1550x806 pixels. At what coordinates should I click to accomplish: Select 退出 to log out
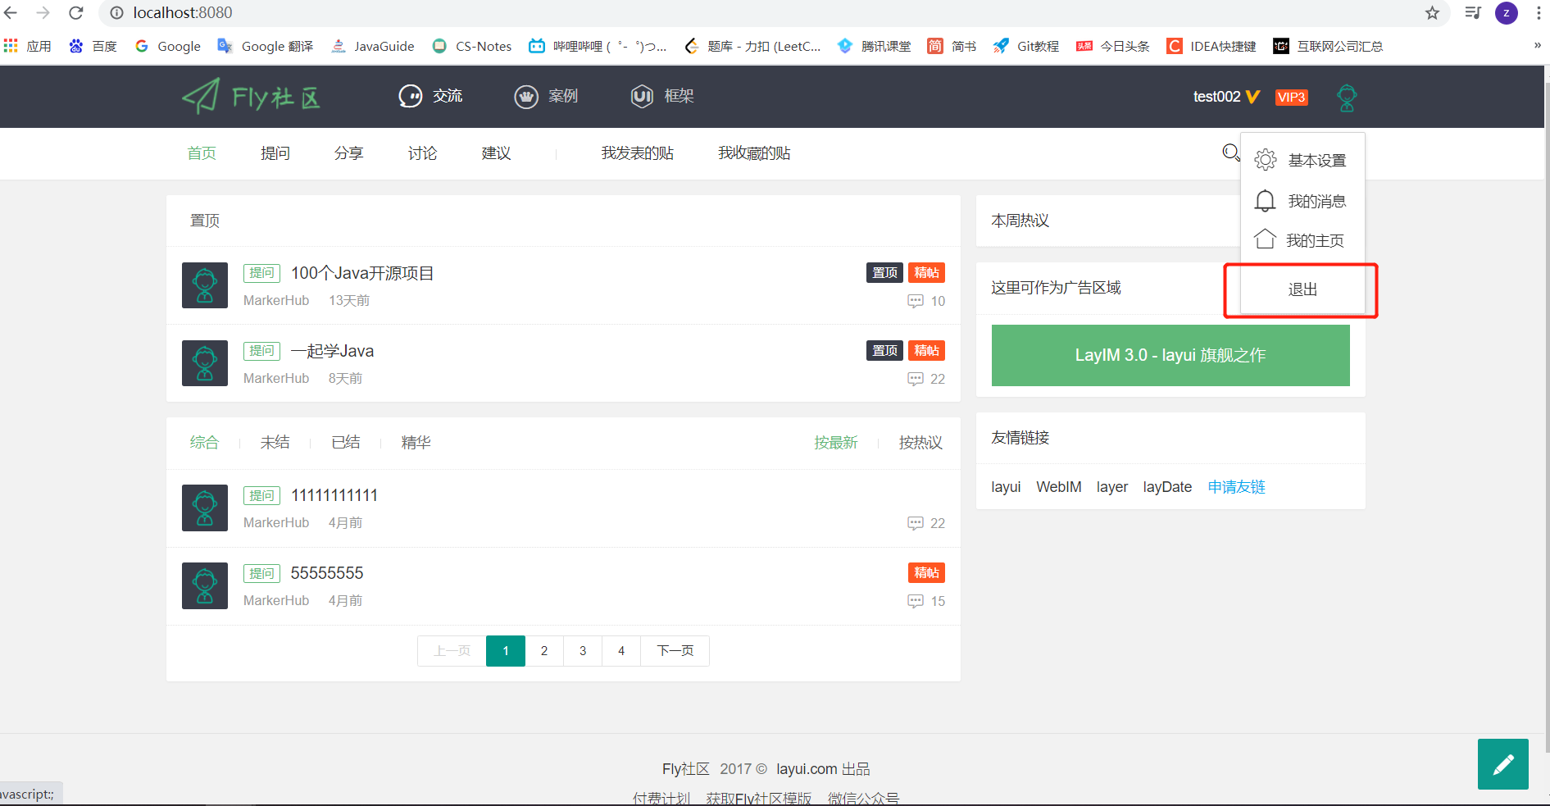1302,289
